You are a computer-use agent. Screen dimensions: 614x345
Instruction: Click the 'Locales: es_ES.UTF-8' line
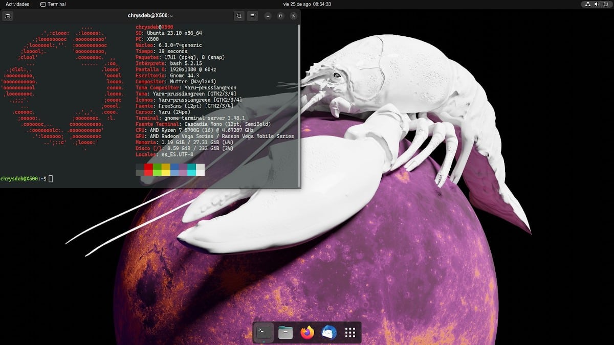(164, 155)
